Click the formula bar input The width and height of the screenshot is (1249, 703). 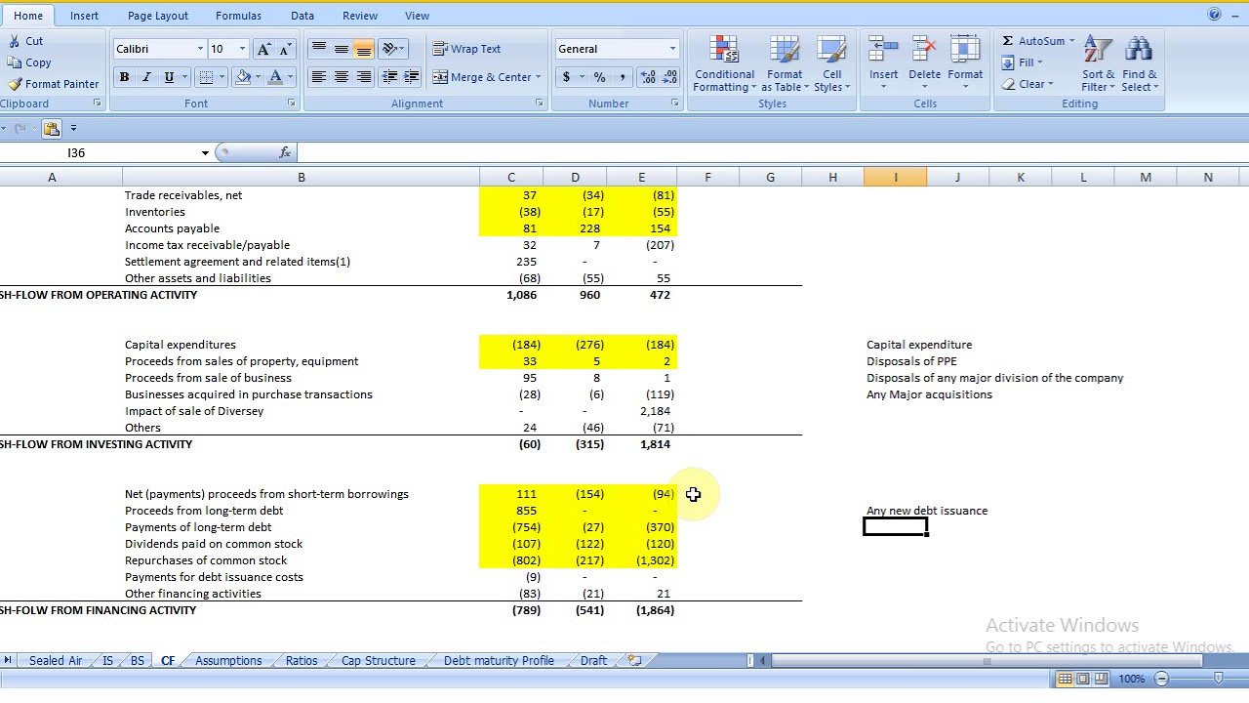[771, 153]
